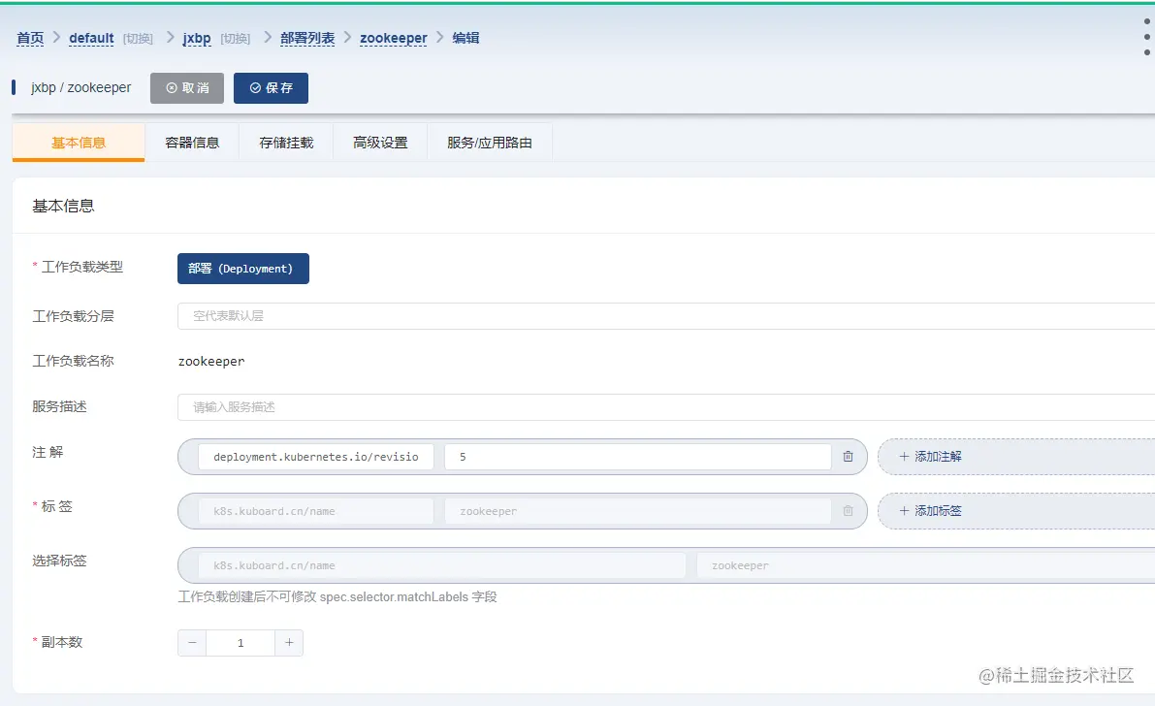The image size is (1155, 706).
Task: Open the vertical dots menu at top right
Action: [x=1147, y=37]
